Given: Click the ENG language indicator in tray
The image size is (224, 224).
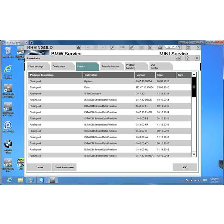Looking at the screenshot, I should click(x=205, y=180).
